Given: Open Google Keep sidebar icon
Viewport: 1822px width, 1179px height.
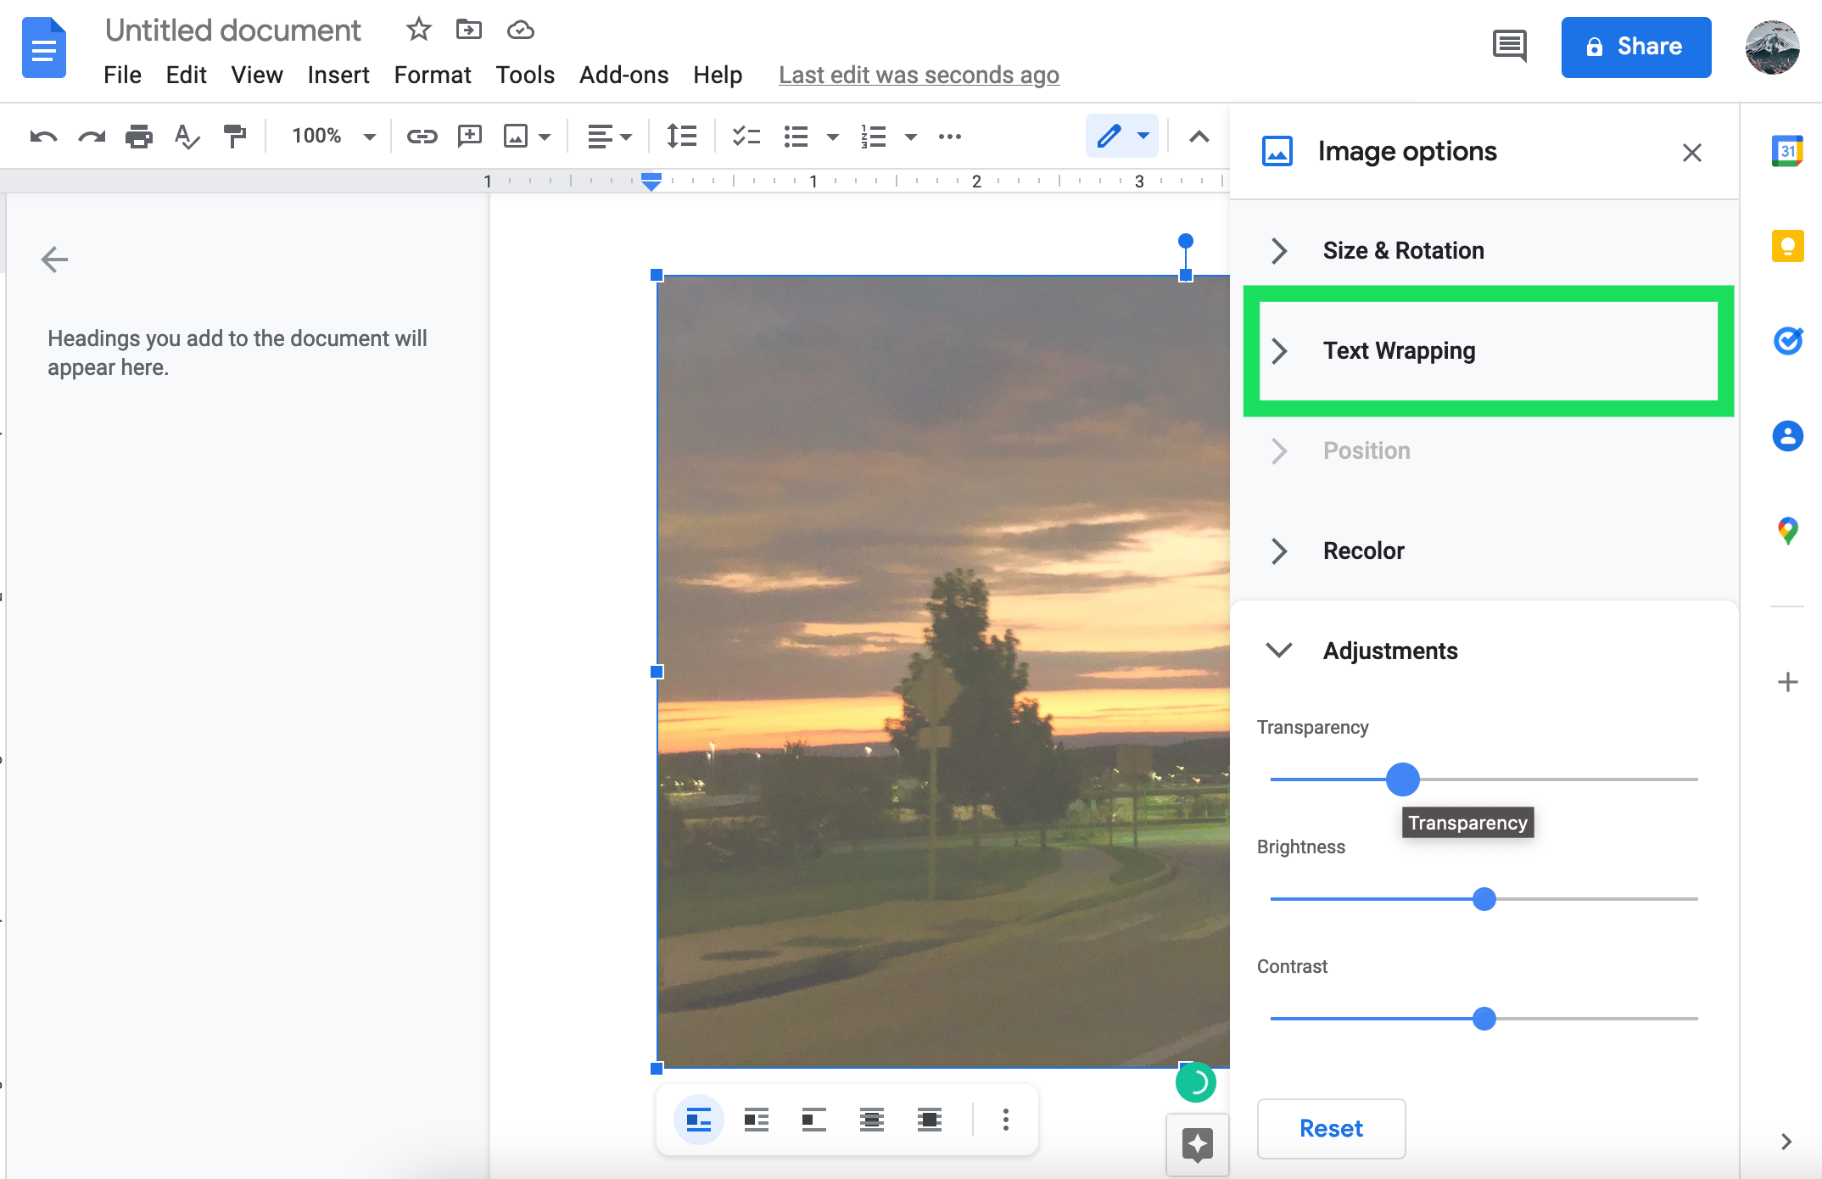Looking at the screenshot, I should pos(1787,246).
